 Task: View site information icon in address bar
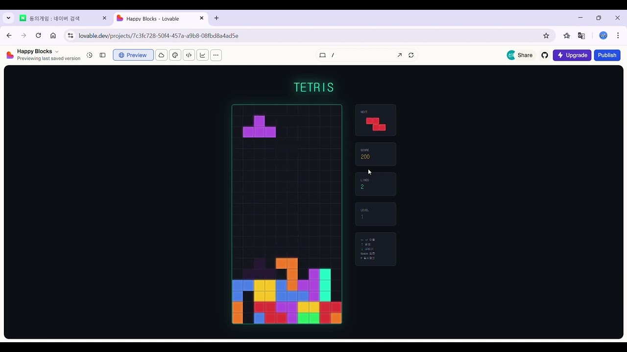coord(71,36)
